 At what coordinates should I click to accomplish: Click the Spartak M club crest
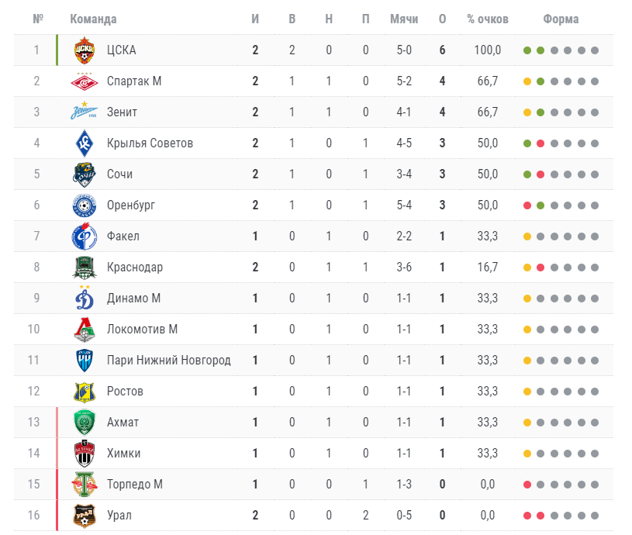(x=84, y=81)
